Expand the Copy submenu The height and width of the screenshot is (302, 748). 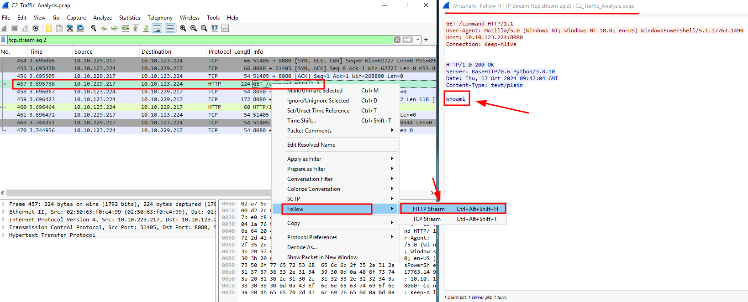click(x=336, y=223)
